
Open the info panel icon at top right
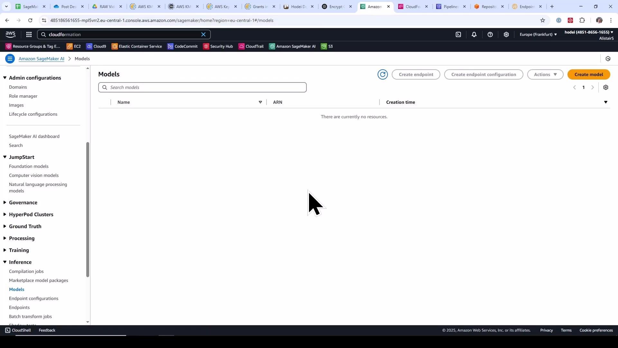coord(608,59)
